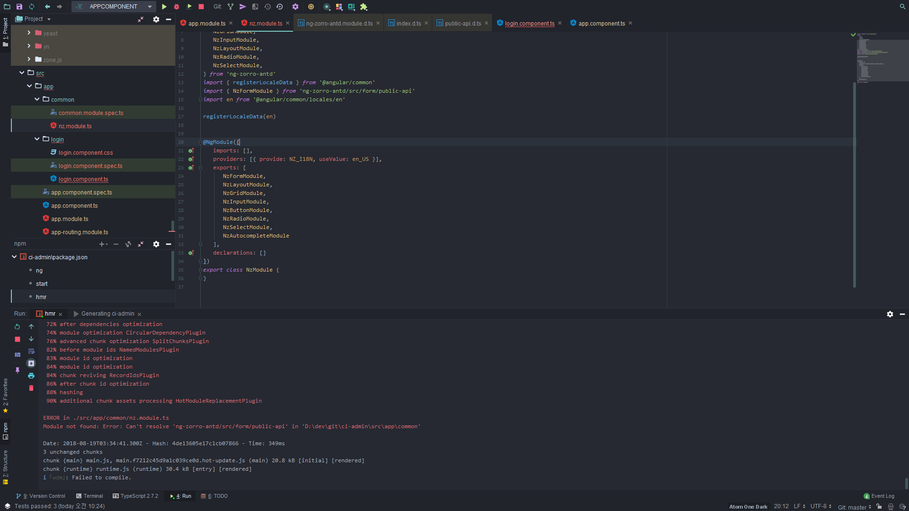Click the Save All icon
Viewport: 909px width, 511px height.
coord(19,7)
